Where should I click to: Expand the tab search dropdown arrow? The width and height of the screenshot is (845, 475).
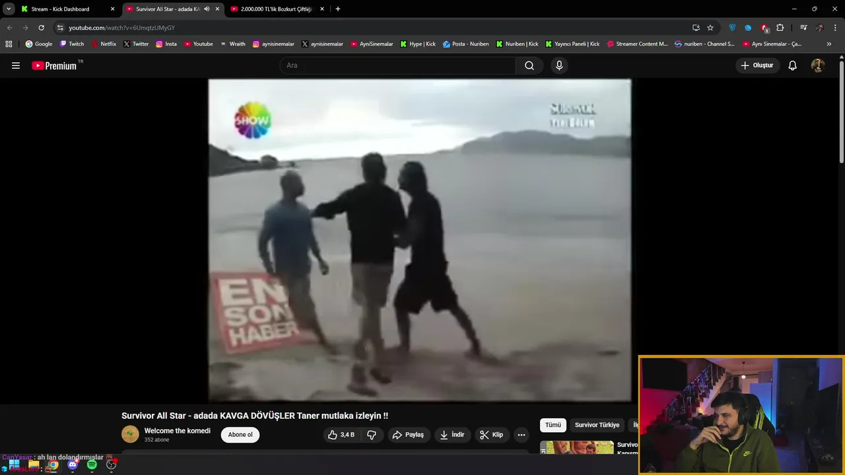point(9,9)
